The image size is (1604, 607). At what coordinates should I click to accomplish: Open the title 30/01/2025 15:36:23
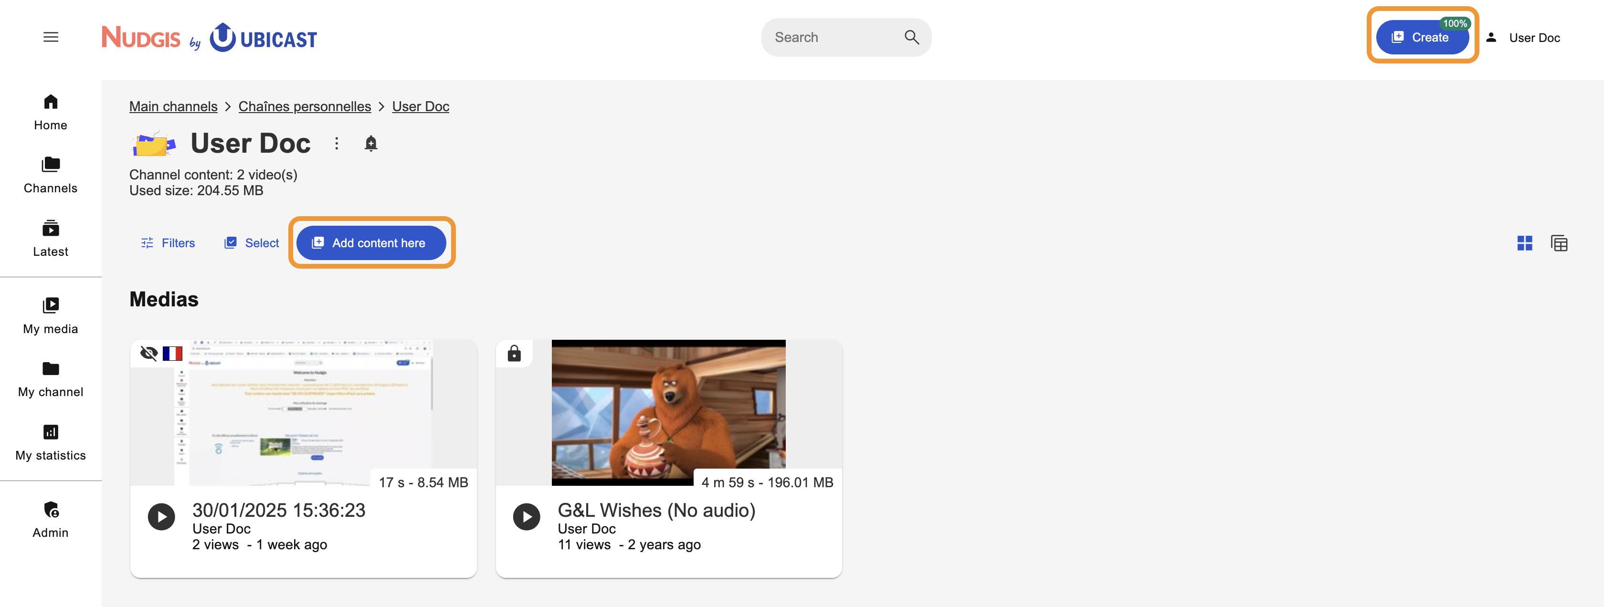278,510
